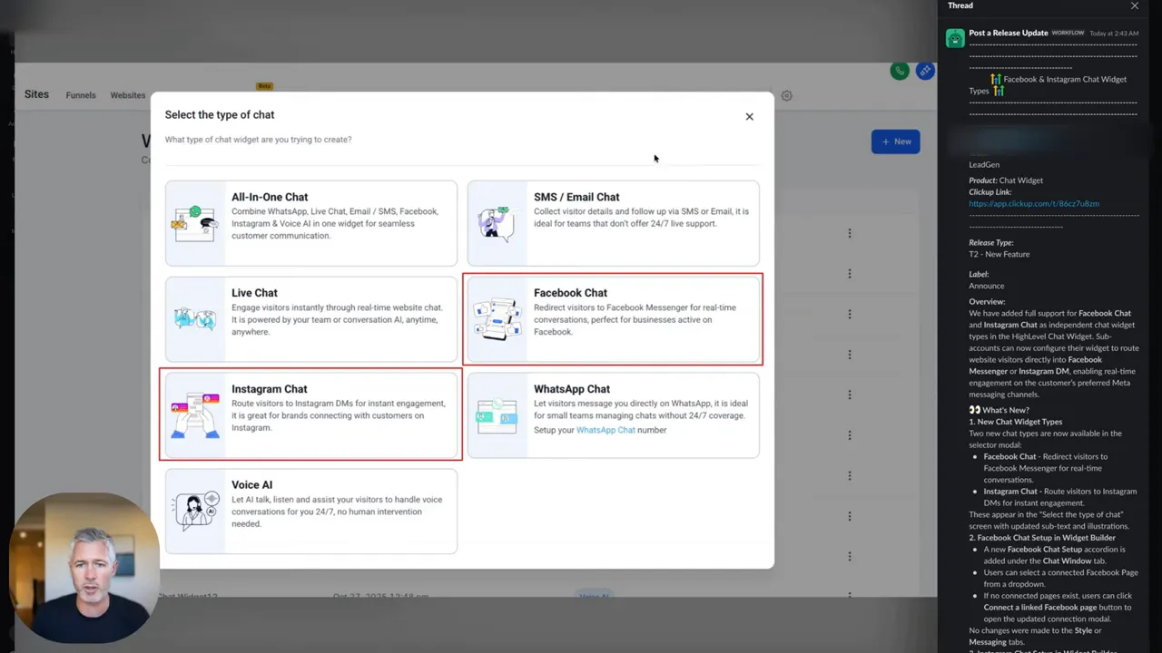The image size is (1162, 653).
Task: Click the Post a Release Update sender name
Action: coord(1009,33)
